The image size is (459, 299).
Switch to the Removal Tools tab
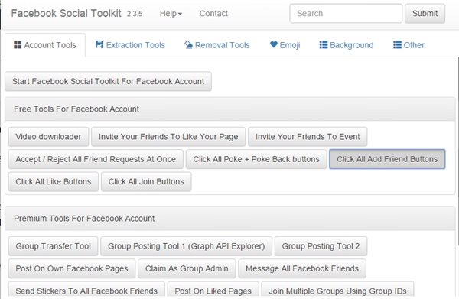point(217,45)
